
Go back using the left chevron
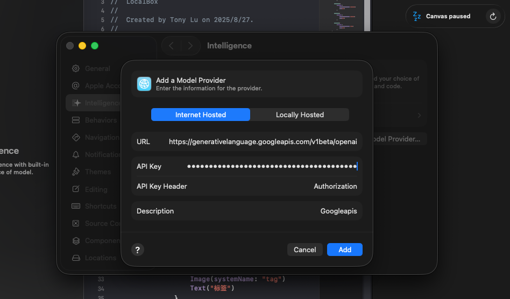coord(172,46)
